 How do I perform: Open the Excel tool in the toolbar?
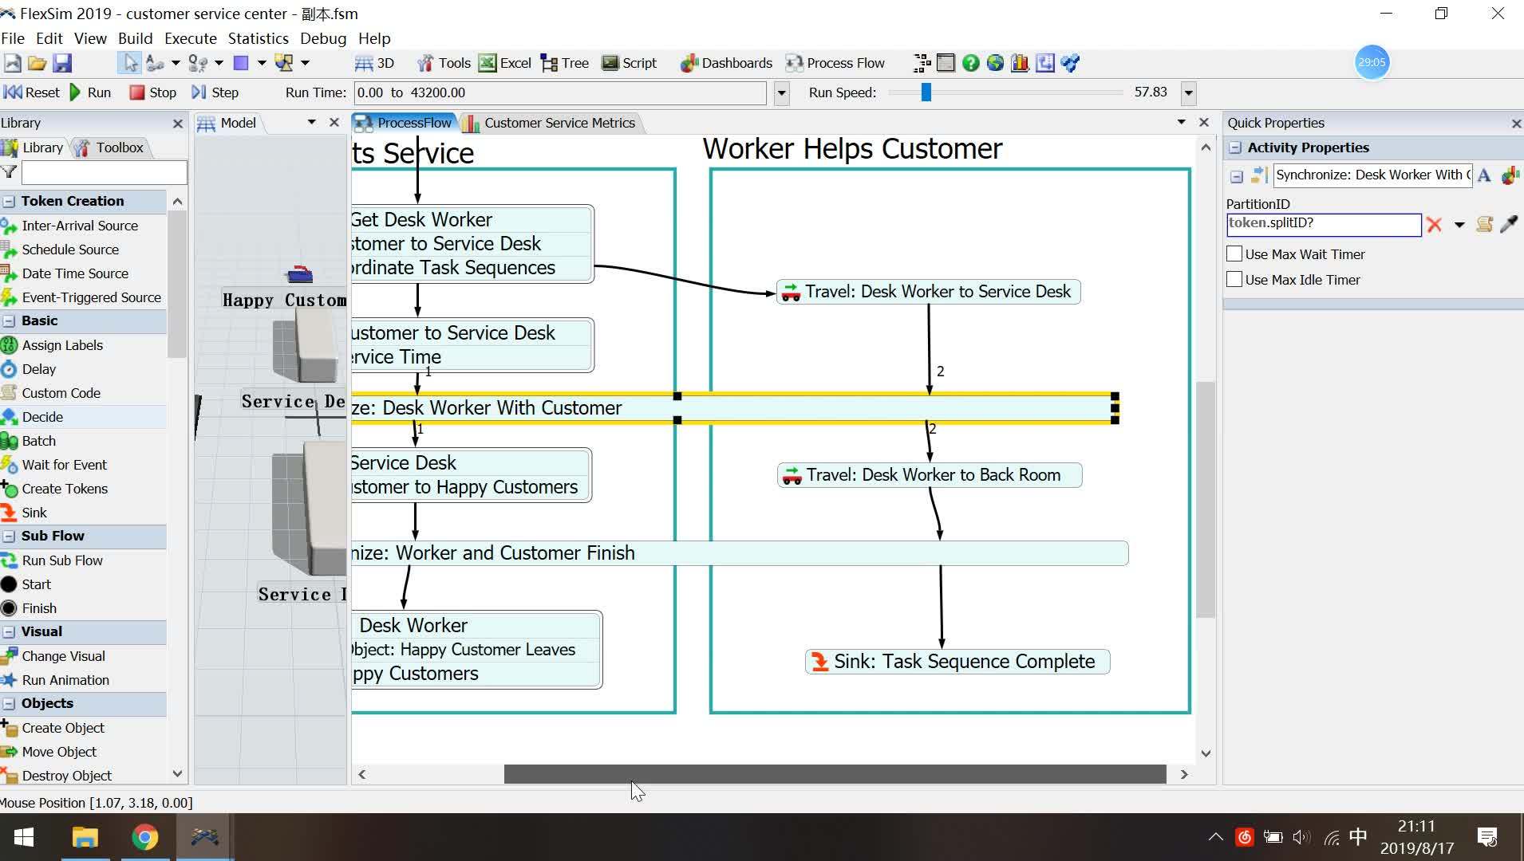[505, 63]
